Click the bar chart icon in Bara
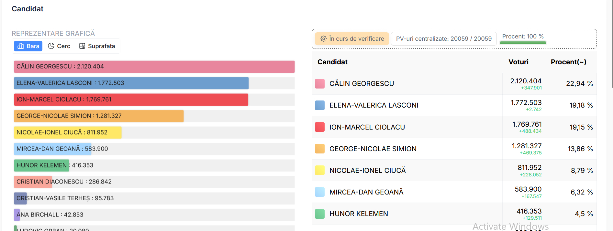 click(x=21, y=46)
